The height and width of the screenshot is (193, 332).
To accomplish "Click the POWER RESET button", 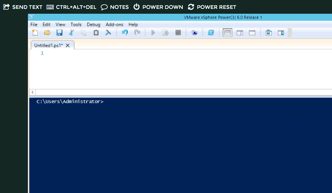I will point(212,7).
